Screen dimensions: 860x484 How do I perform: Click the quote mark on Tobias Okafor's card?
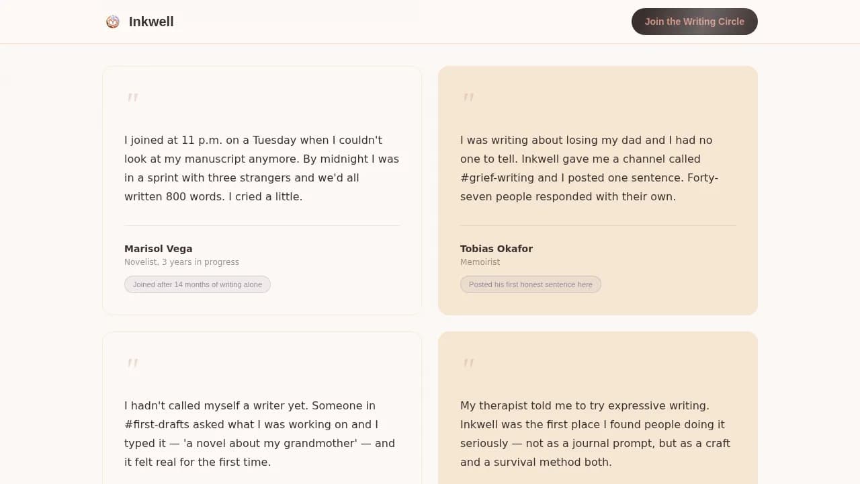coord(468,98)
